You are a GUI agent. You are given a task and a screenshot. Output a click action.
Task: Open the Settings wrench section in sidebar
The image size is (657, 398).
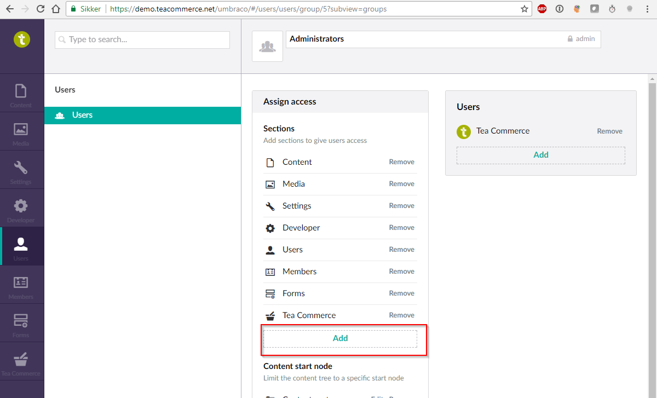point(22,170)
